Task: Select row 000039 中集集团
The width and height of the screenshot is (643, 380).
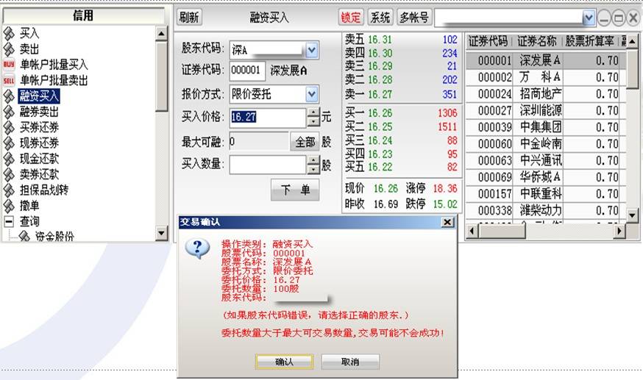Action: [x=546, y=127]
